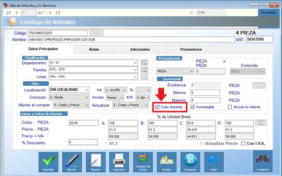
Task: Click the Nombre input field
Action: (x=132, y=40)
